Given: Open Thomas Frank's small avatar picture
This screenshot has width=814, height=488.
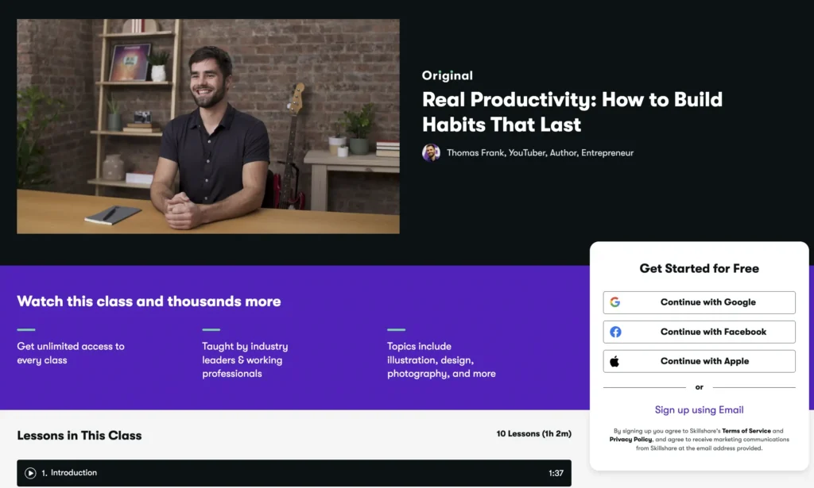Looking at the screenshot, I should pyautogui.click(x=431, y=152).
